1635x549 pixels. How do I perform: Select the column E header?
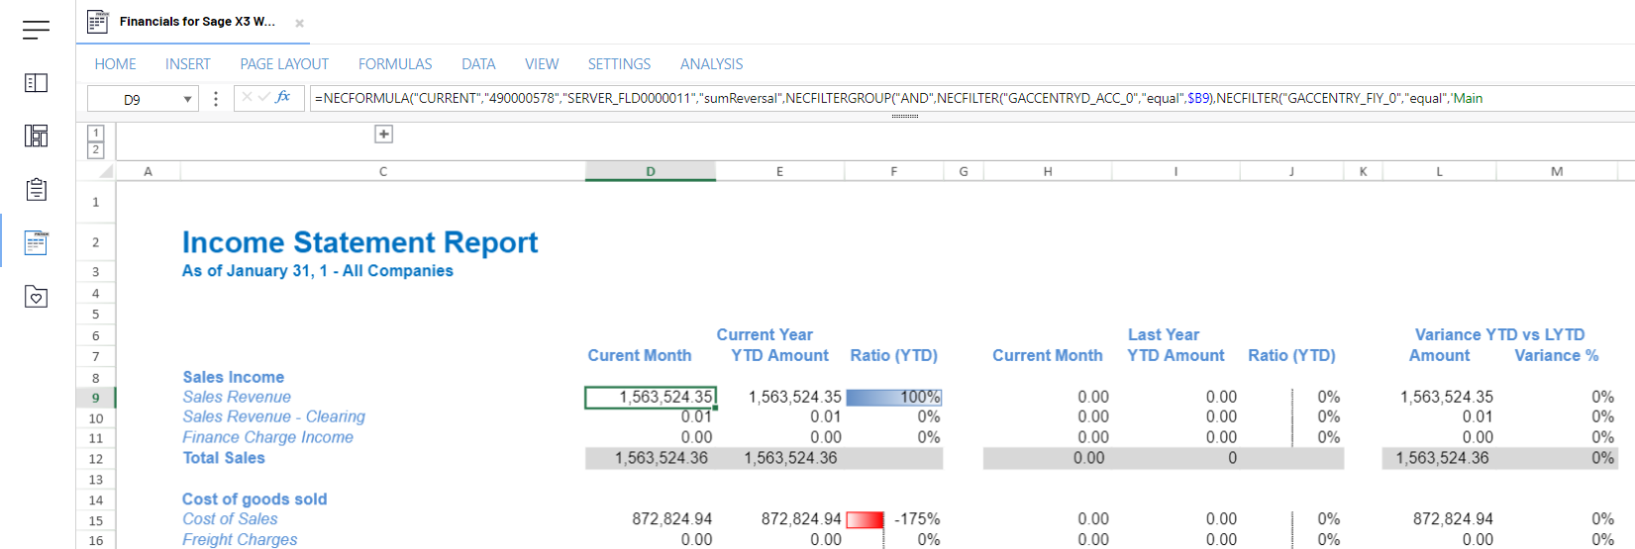point(779,171)
